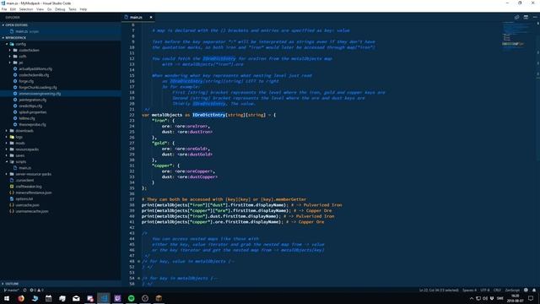Open minecraftinstance.json file
The height and width of the screenshot is (304, 540).
[x=34, y=193]
